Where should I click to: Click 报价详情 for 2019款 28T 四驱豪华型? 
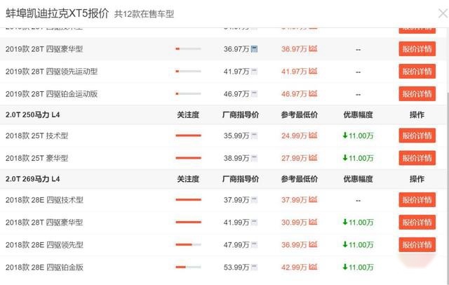(417, 49)
